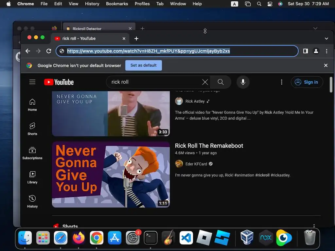
Task: Close the rick roll - YouTube tab
Action: click(124, 39)
